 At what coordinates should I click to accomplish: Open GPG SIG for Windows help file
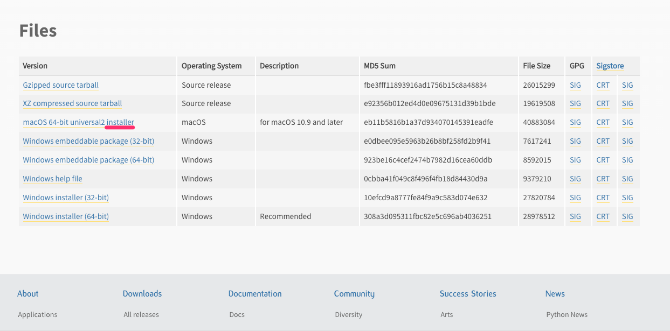point(576,179)
